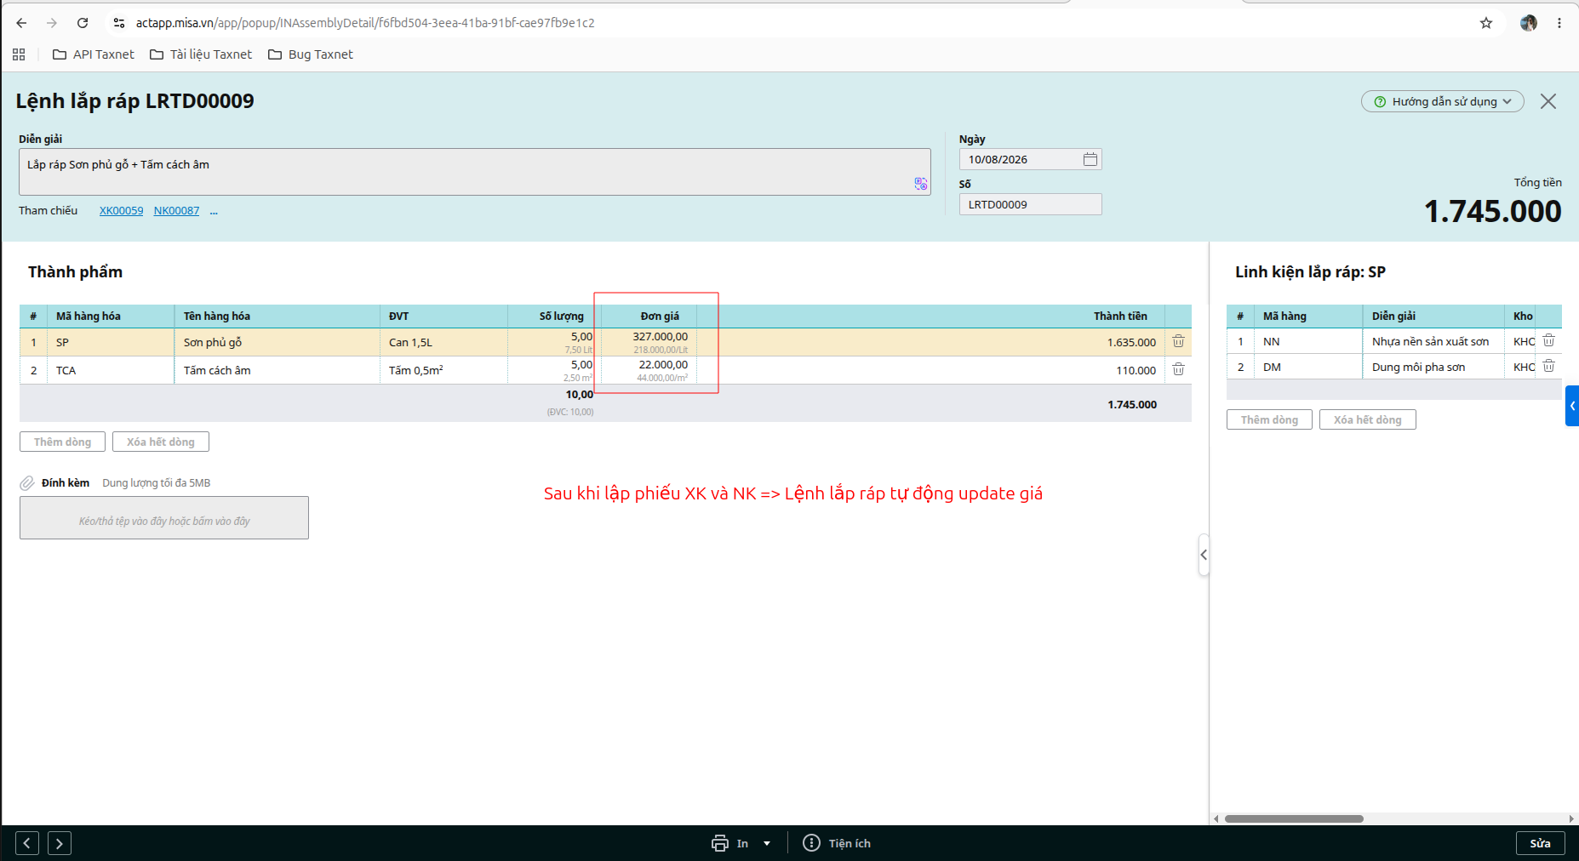Remove the NN component row

tap(1548, 340)
